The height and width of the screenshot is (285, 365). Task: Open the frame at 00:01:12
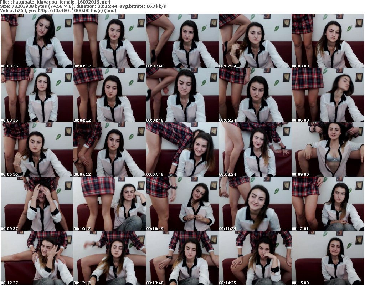click(110, 41)
